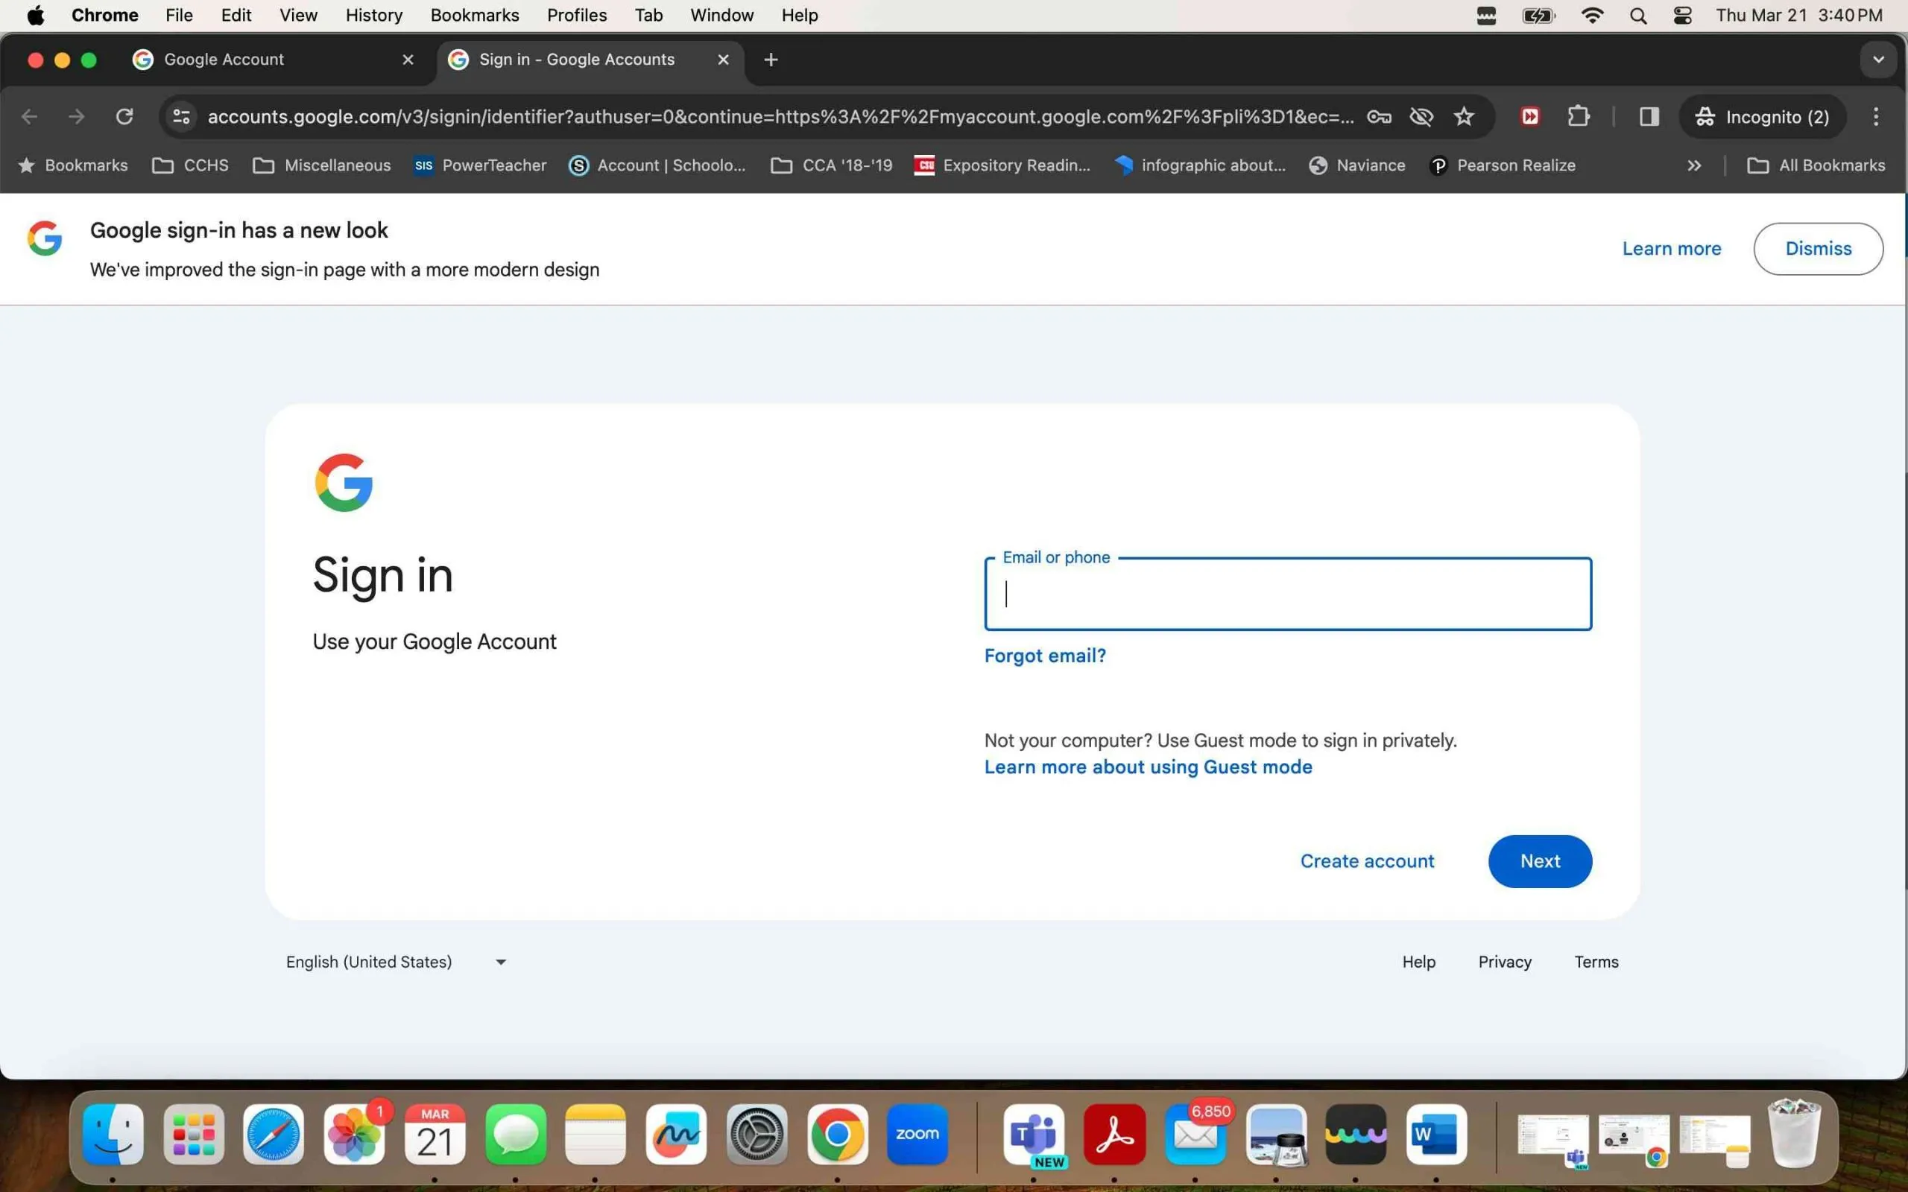The width and height of the screenshot is (1908, 1192).
Task: Open the Account | Schoology bookmark
Action: (657, 165)
